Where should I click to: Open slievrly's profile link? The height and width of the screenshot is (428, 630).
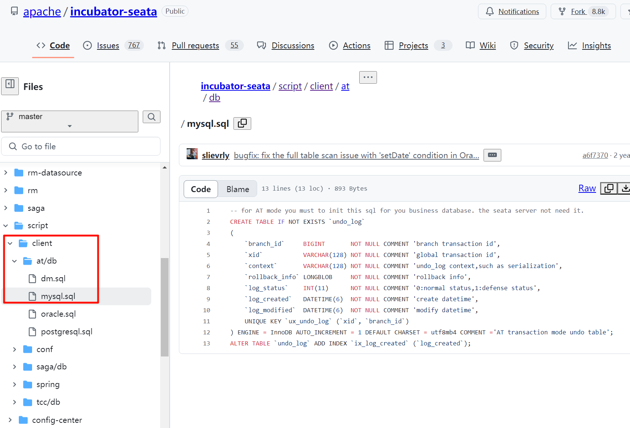click(x=216, y=155)
